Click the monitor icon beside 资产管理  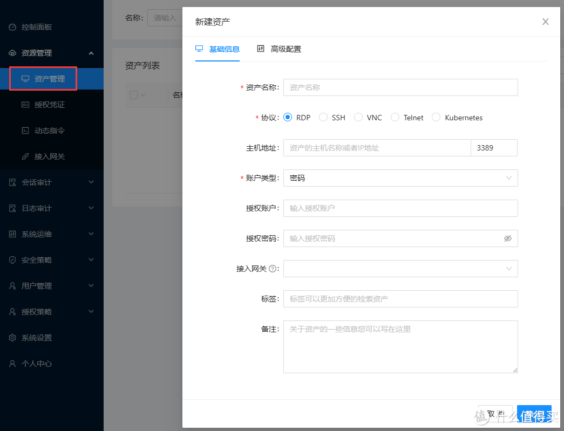click(25, 79)
